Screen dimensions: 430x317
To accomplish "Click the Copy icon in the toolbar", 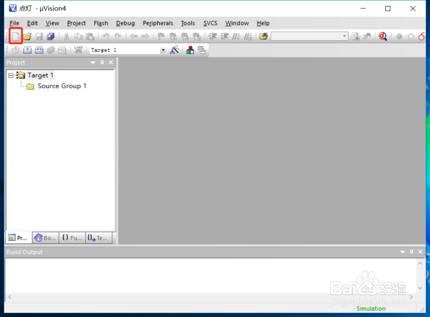I will pyautogui.click(x=78, y=36).
